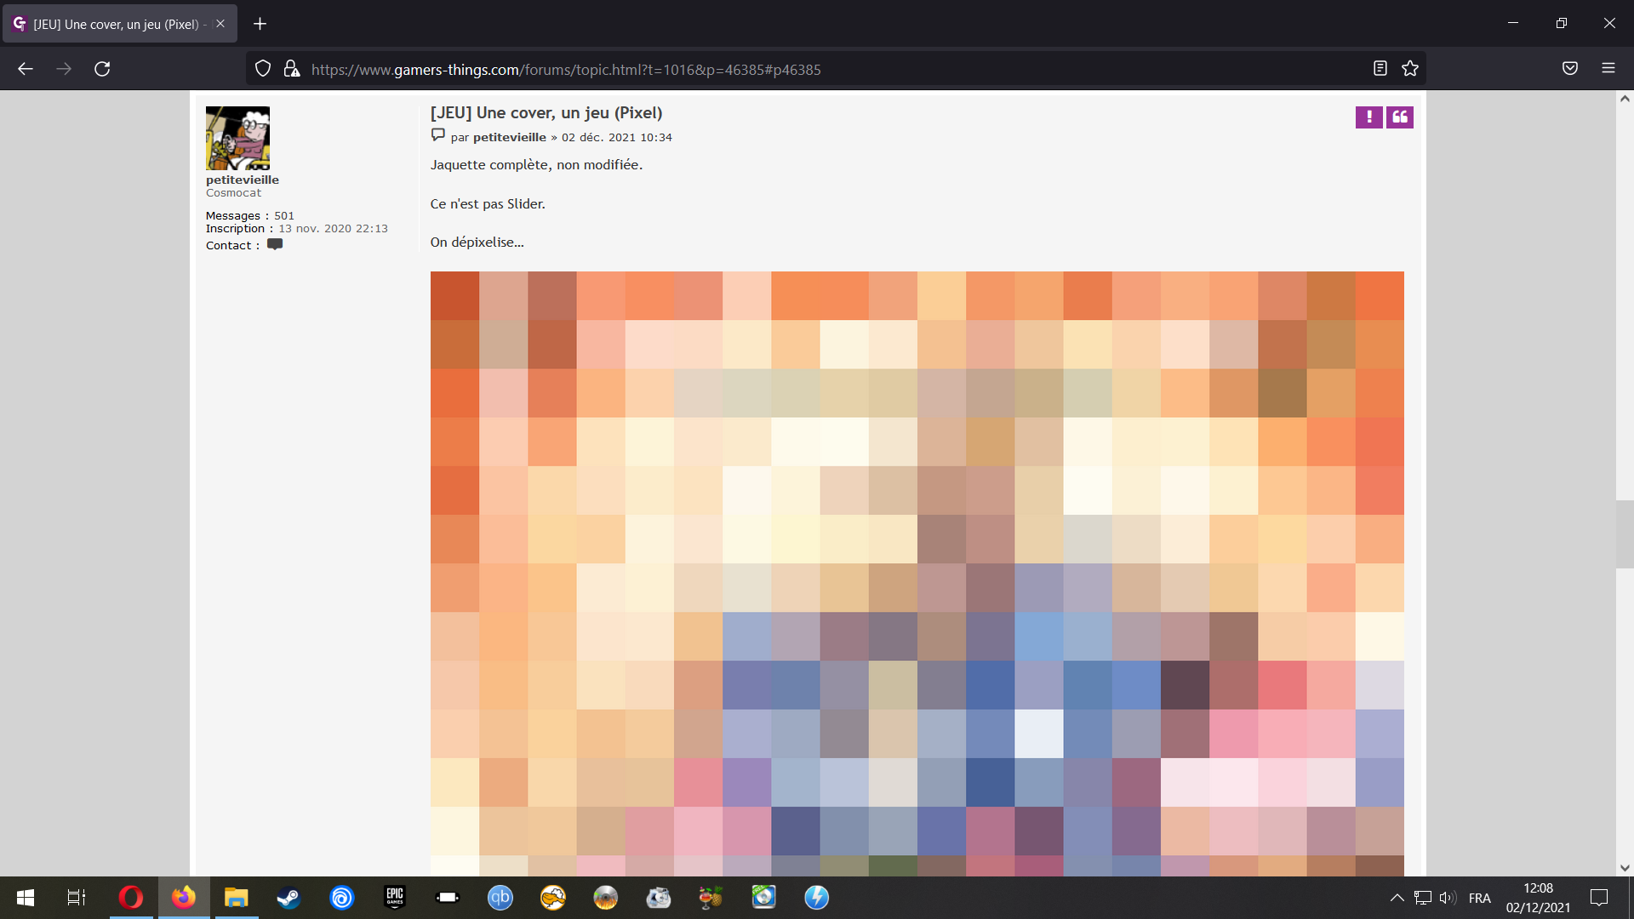Select the '[JEU] Une cover, un jeu (Pixel)' tab
The height and width of the screenshot is (919, 1634).
pyautogui.click(x=120, y=24)
